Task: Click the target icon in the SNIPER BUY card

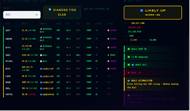Action: point(129,95)
